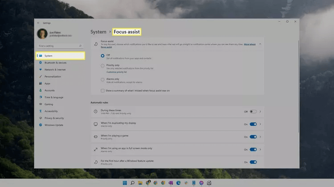The height and width of the screenshot is (187, 334).
Task: Open the More about focus assist link
Action: 250,44
